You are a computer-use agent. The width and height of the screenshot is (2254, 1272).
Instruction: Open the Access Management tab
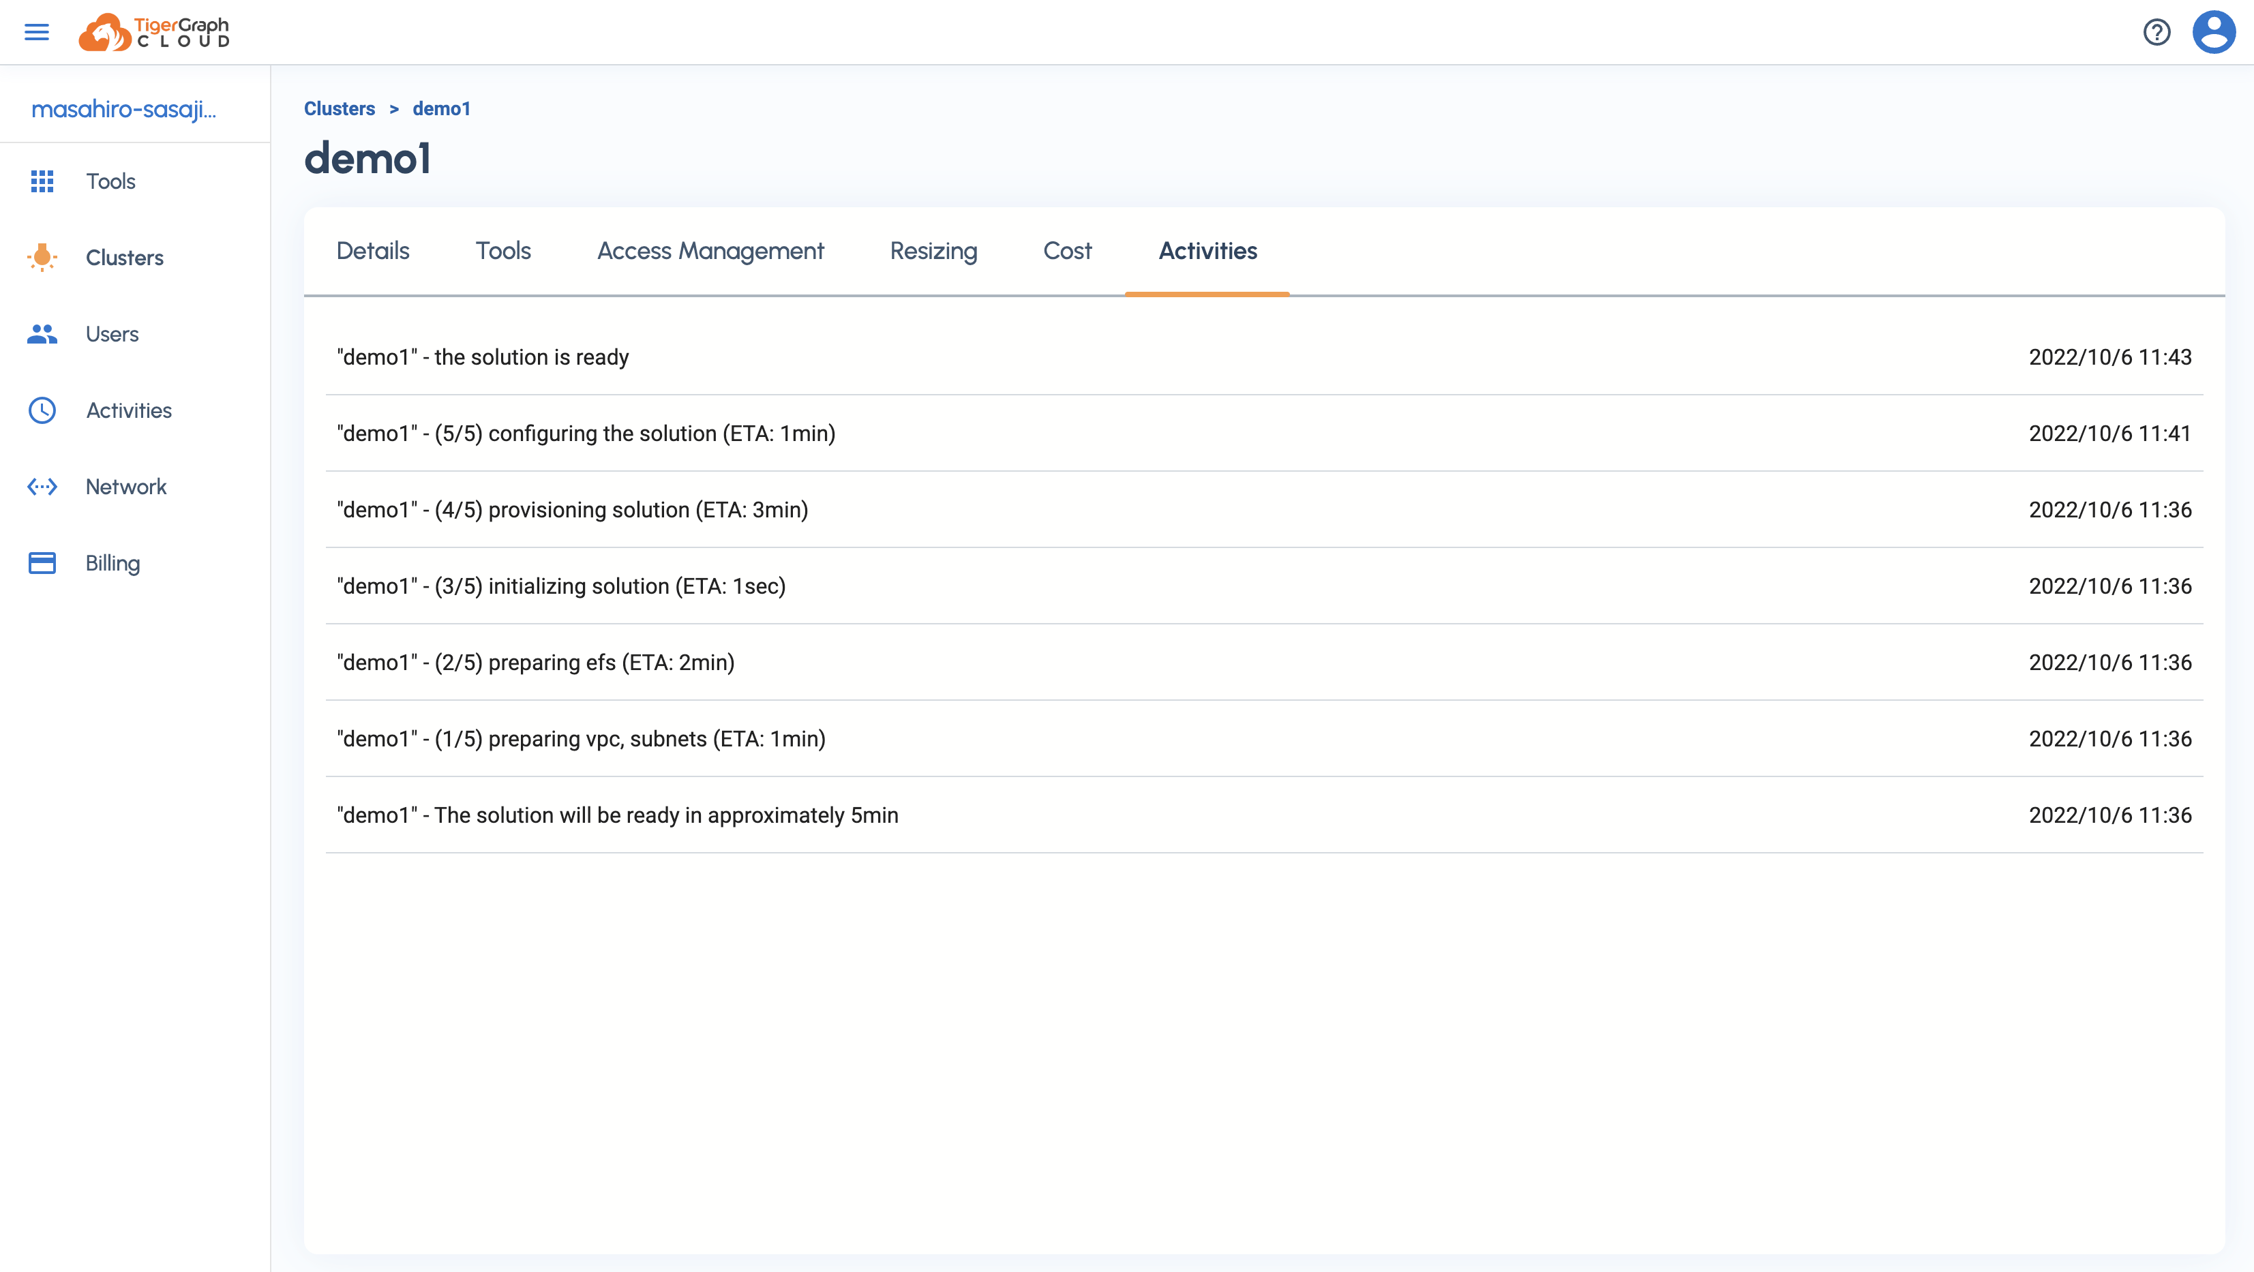point(710,251)
